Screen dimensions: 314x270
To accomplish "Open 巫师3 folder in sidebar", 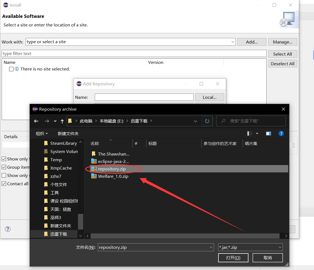I will pyautogui.click(x=52, y=217).
